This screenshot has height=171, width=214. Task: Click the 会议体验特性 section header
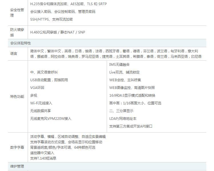click(21, 43)
